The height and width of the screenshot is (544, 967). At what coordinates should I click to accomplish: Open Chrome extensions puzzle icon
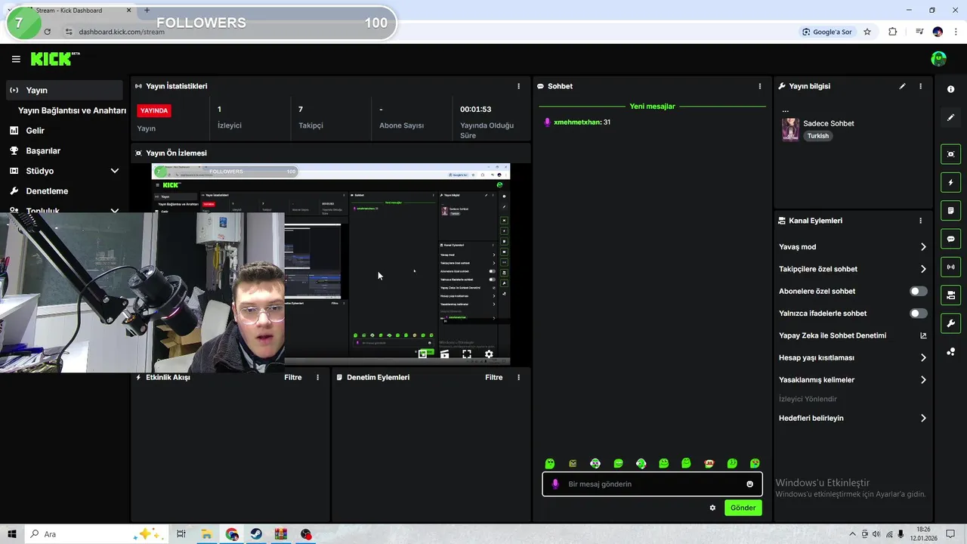[x=893, y=32]
